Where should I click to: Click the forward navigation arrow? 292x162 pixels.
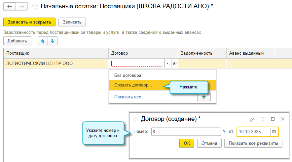21,7
